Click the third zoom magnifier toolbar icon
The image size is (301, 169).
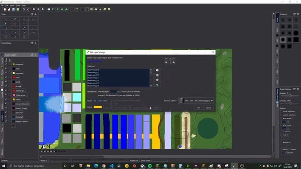43,9
